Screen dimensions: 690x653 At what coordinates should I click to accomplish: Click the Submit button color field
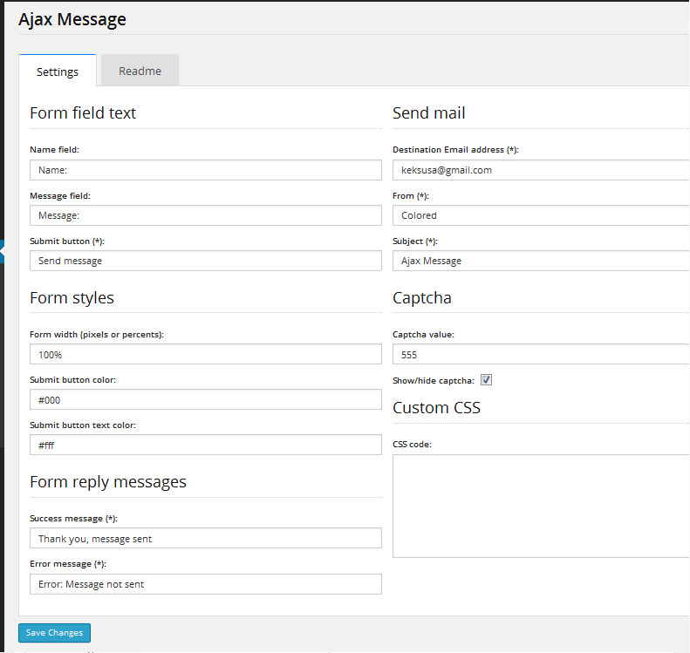coord(206,400)
